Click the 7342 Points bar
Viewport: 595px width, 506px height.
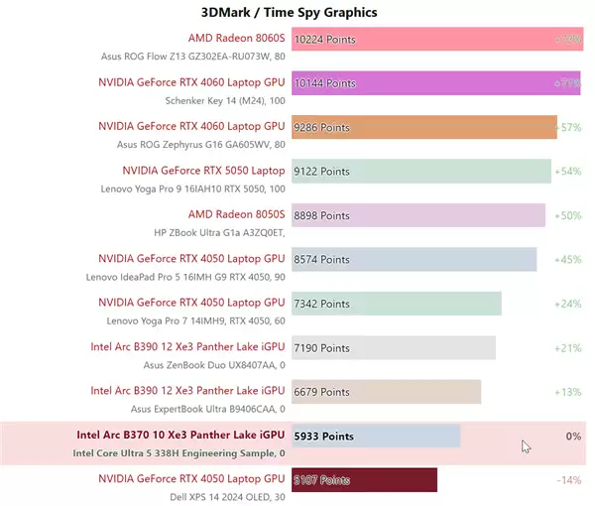[x=397, y=304]
